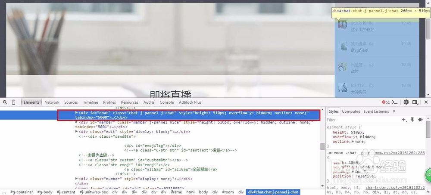Expand the div id="chat" node triangle
This screenshot has height=195, width=431.
click(77, 113)
